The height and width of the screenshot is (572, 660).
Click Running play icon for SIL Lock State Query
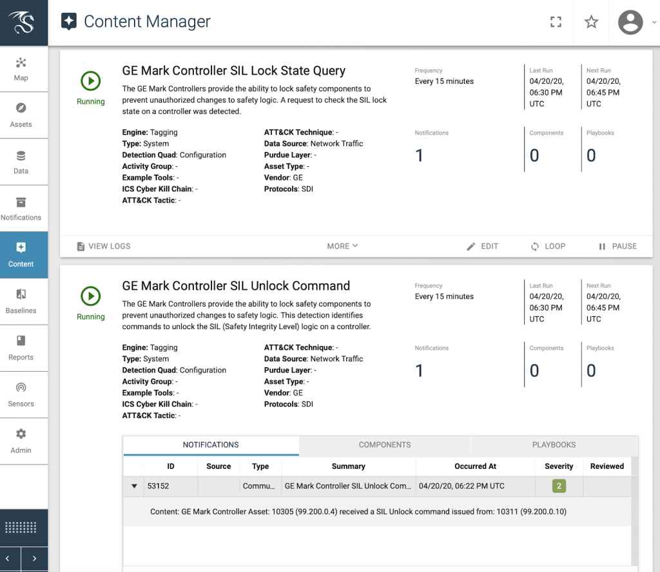(x=90, y=81)
